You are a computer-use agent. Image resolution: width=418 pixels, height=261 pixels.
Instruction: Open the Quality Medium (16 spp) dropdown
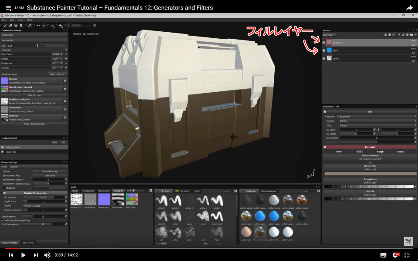[x=45, y=206]
